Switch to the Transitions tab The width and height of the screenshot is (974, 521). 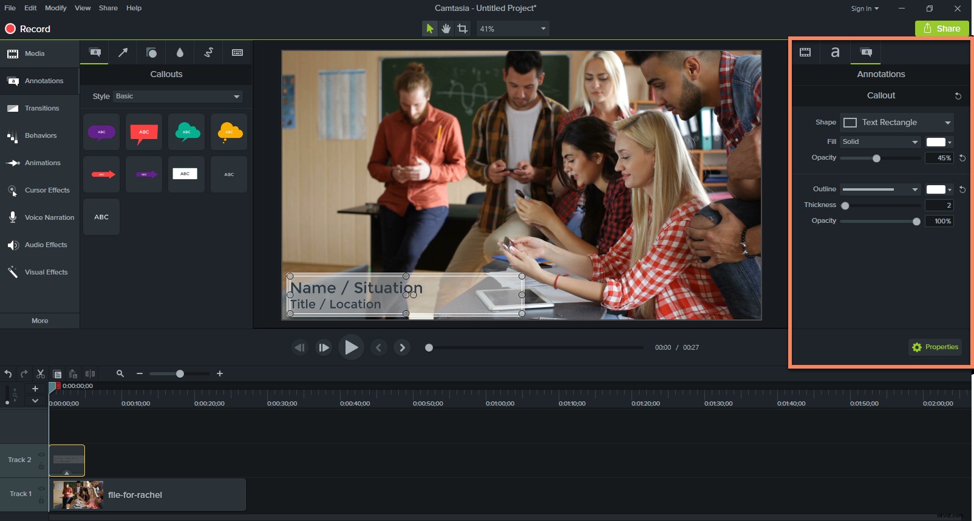point(39,108)
